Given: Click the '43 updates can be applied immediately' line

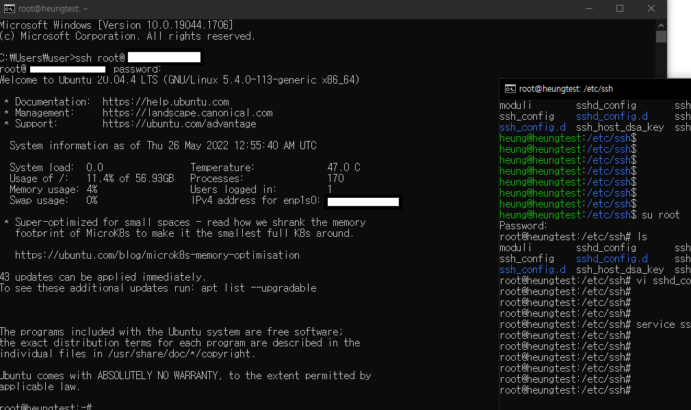Looking at the screenshot, I should click(103, 277).
